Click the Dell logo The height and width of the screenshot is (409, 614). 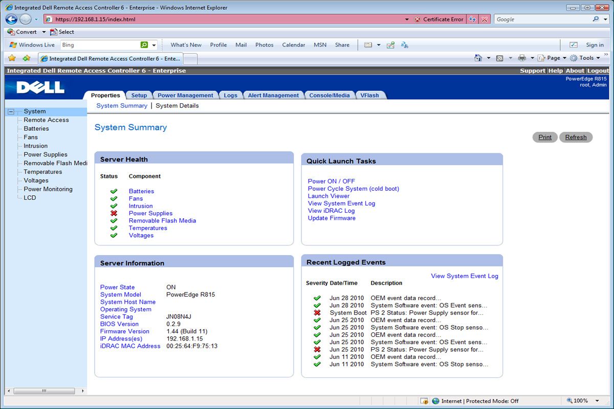(x=40, y=87)
